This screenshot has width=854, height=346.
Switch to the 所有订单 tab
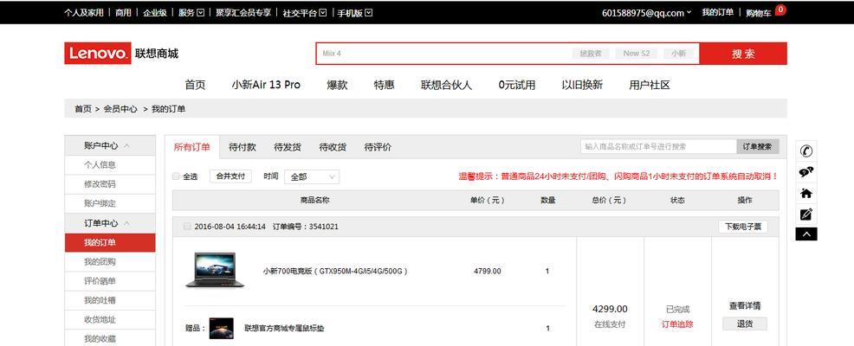(191, 147)
